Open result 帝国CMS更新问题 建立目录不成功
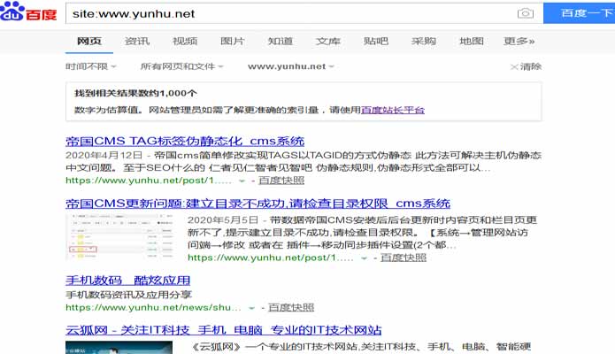 click(x=258, y=204)
